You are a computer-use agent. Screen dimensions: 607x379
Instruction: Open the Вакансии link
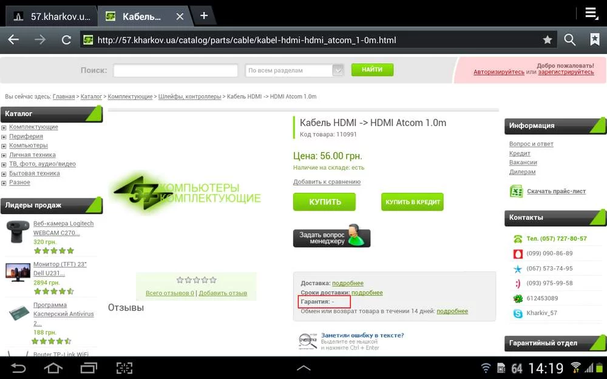click(x=523, y=163)
